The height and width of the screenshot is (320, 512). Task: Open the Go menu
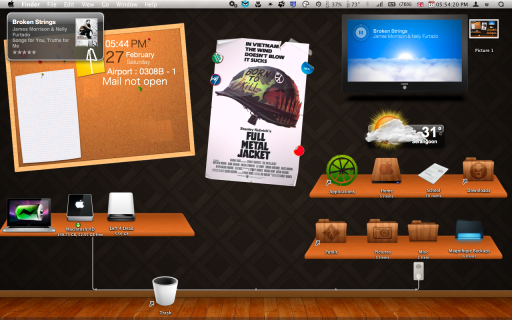point(105,4)
